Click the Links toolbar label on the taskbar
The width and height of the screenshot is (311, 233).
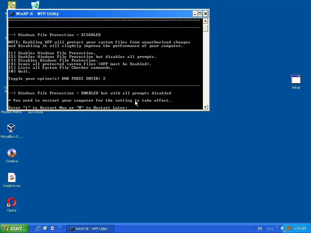tap(270, 228)
